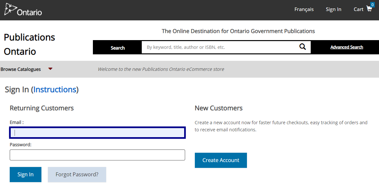The image size is (379, 186).
Task: Click the Create Account button
Action: pyautogui.click(x=221, y=160)
